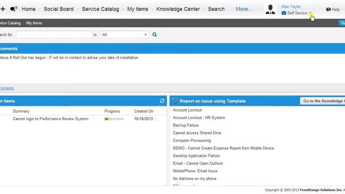345x194 pixels.
Task: Click the Help speech bubble icon
Action: pyautogui.click(x=328, y=10)
